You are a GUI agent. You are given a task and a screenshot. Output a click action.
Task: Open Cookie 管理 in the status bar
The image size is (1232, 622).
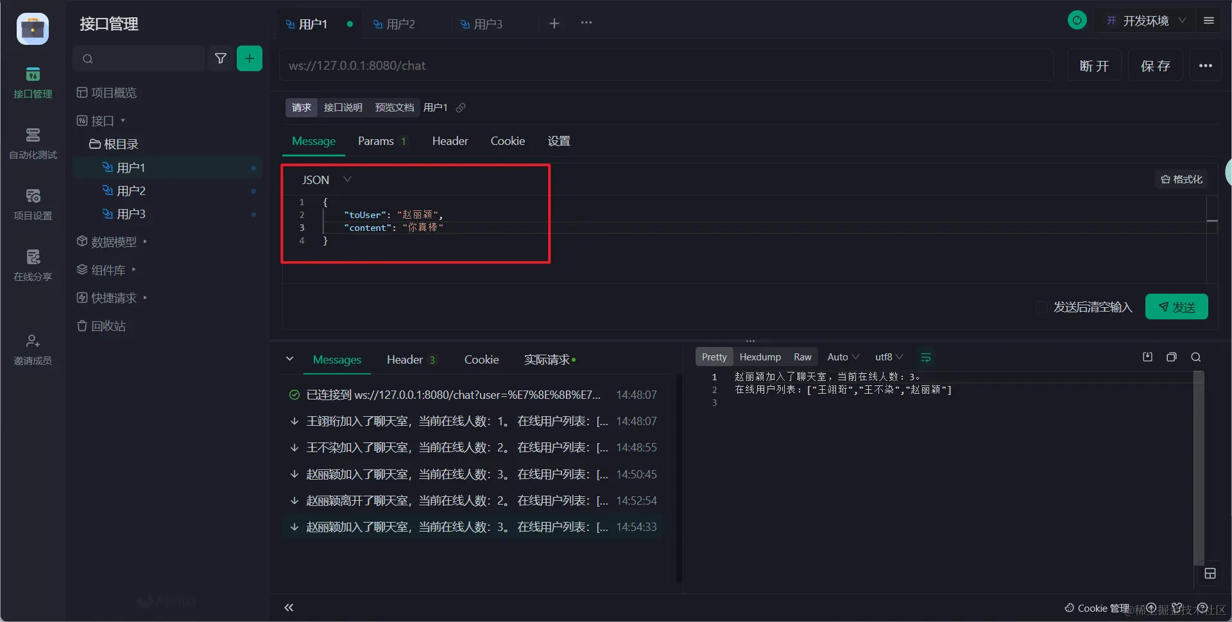tap(1097, 608)
